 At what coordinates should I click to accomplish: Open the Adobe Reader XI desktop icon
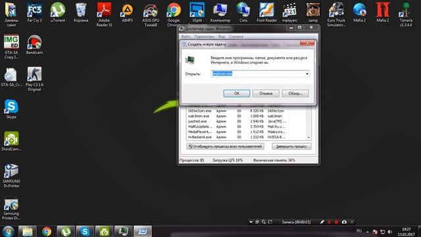tap(104, 14)
